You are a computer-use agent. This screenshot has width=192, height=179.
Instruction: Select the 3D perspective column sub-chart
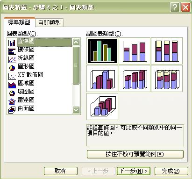pyautogui.click(x=102, y=107)
